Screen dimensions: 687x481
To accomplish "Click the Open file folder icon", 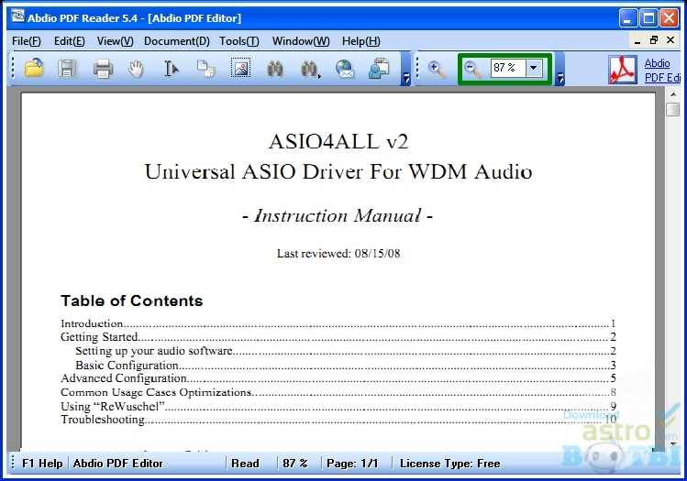I will click(34, 69).
